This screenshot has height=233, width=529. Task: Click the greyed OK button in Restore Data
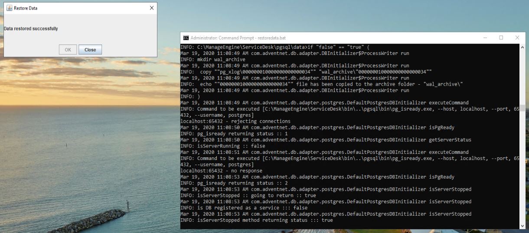coord(68,50)
